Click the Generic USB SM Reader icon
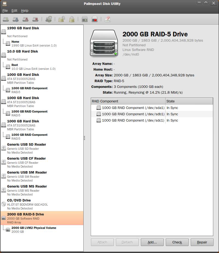219x253 pixels. click(4, 176)
